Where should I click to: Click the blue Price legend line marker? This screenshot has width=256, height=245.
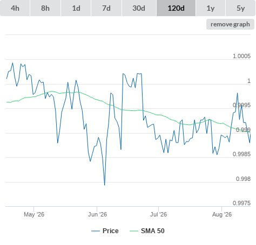click(x=96, y=231)
